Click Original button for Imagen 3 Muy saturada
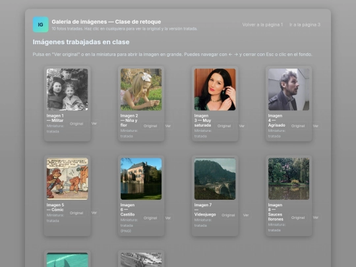Viewport: 356px width, 267px height. point(224,126)
